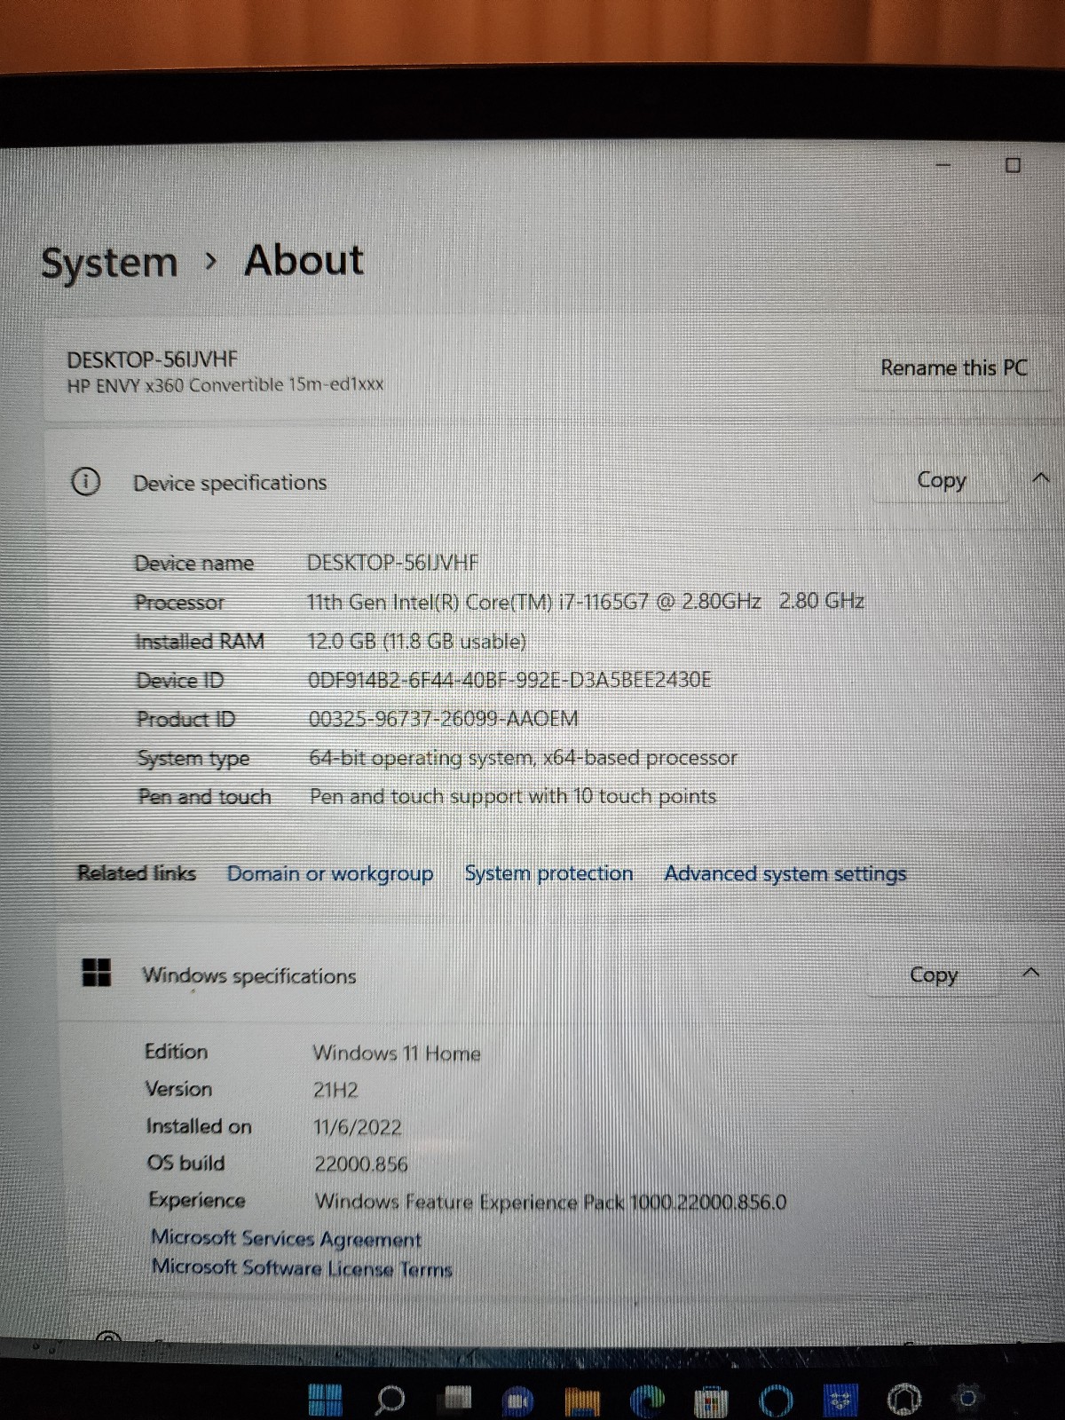
Task: Click the About page heading
Action: tap(304, 261)
